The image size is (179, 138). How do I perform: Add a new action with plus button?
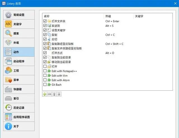45,94
